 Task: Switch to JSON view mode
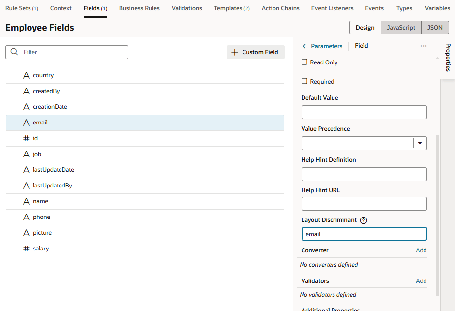(435, 28)
